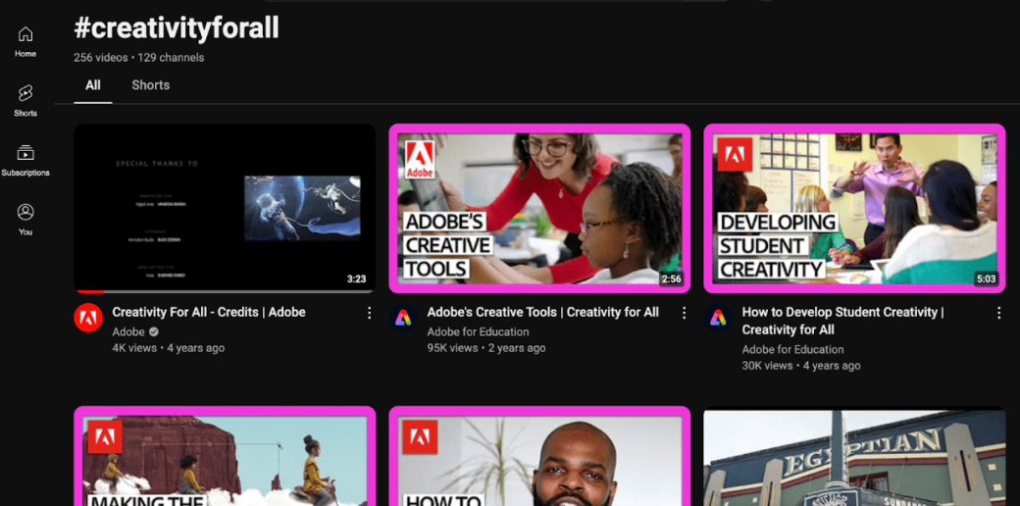This screenshot has height=506, width=1020.
Task: Play the Adobe's Creative Tools thumbnail
Action: coord(539,208)
